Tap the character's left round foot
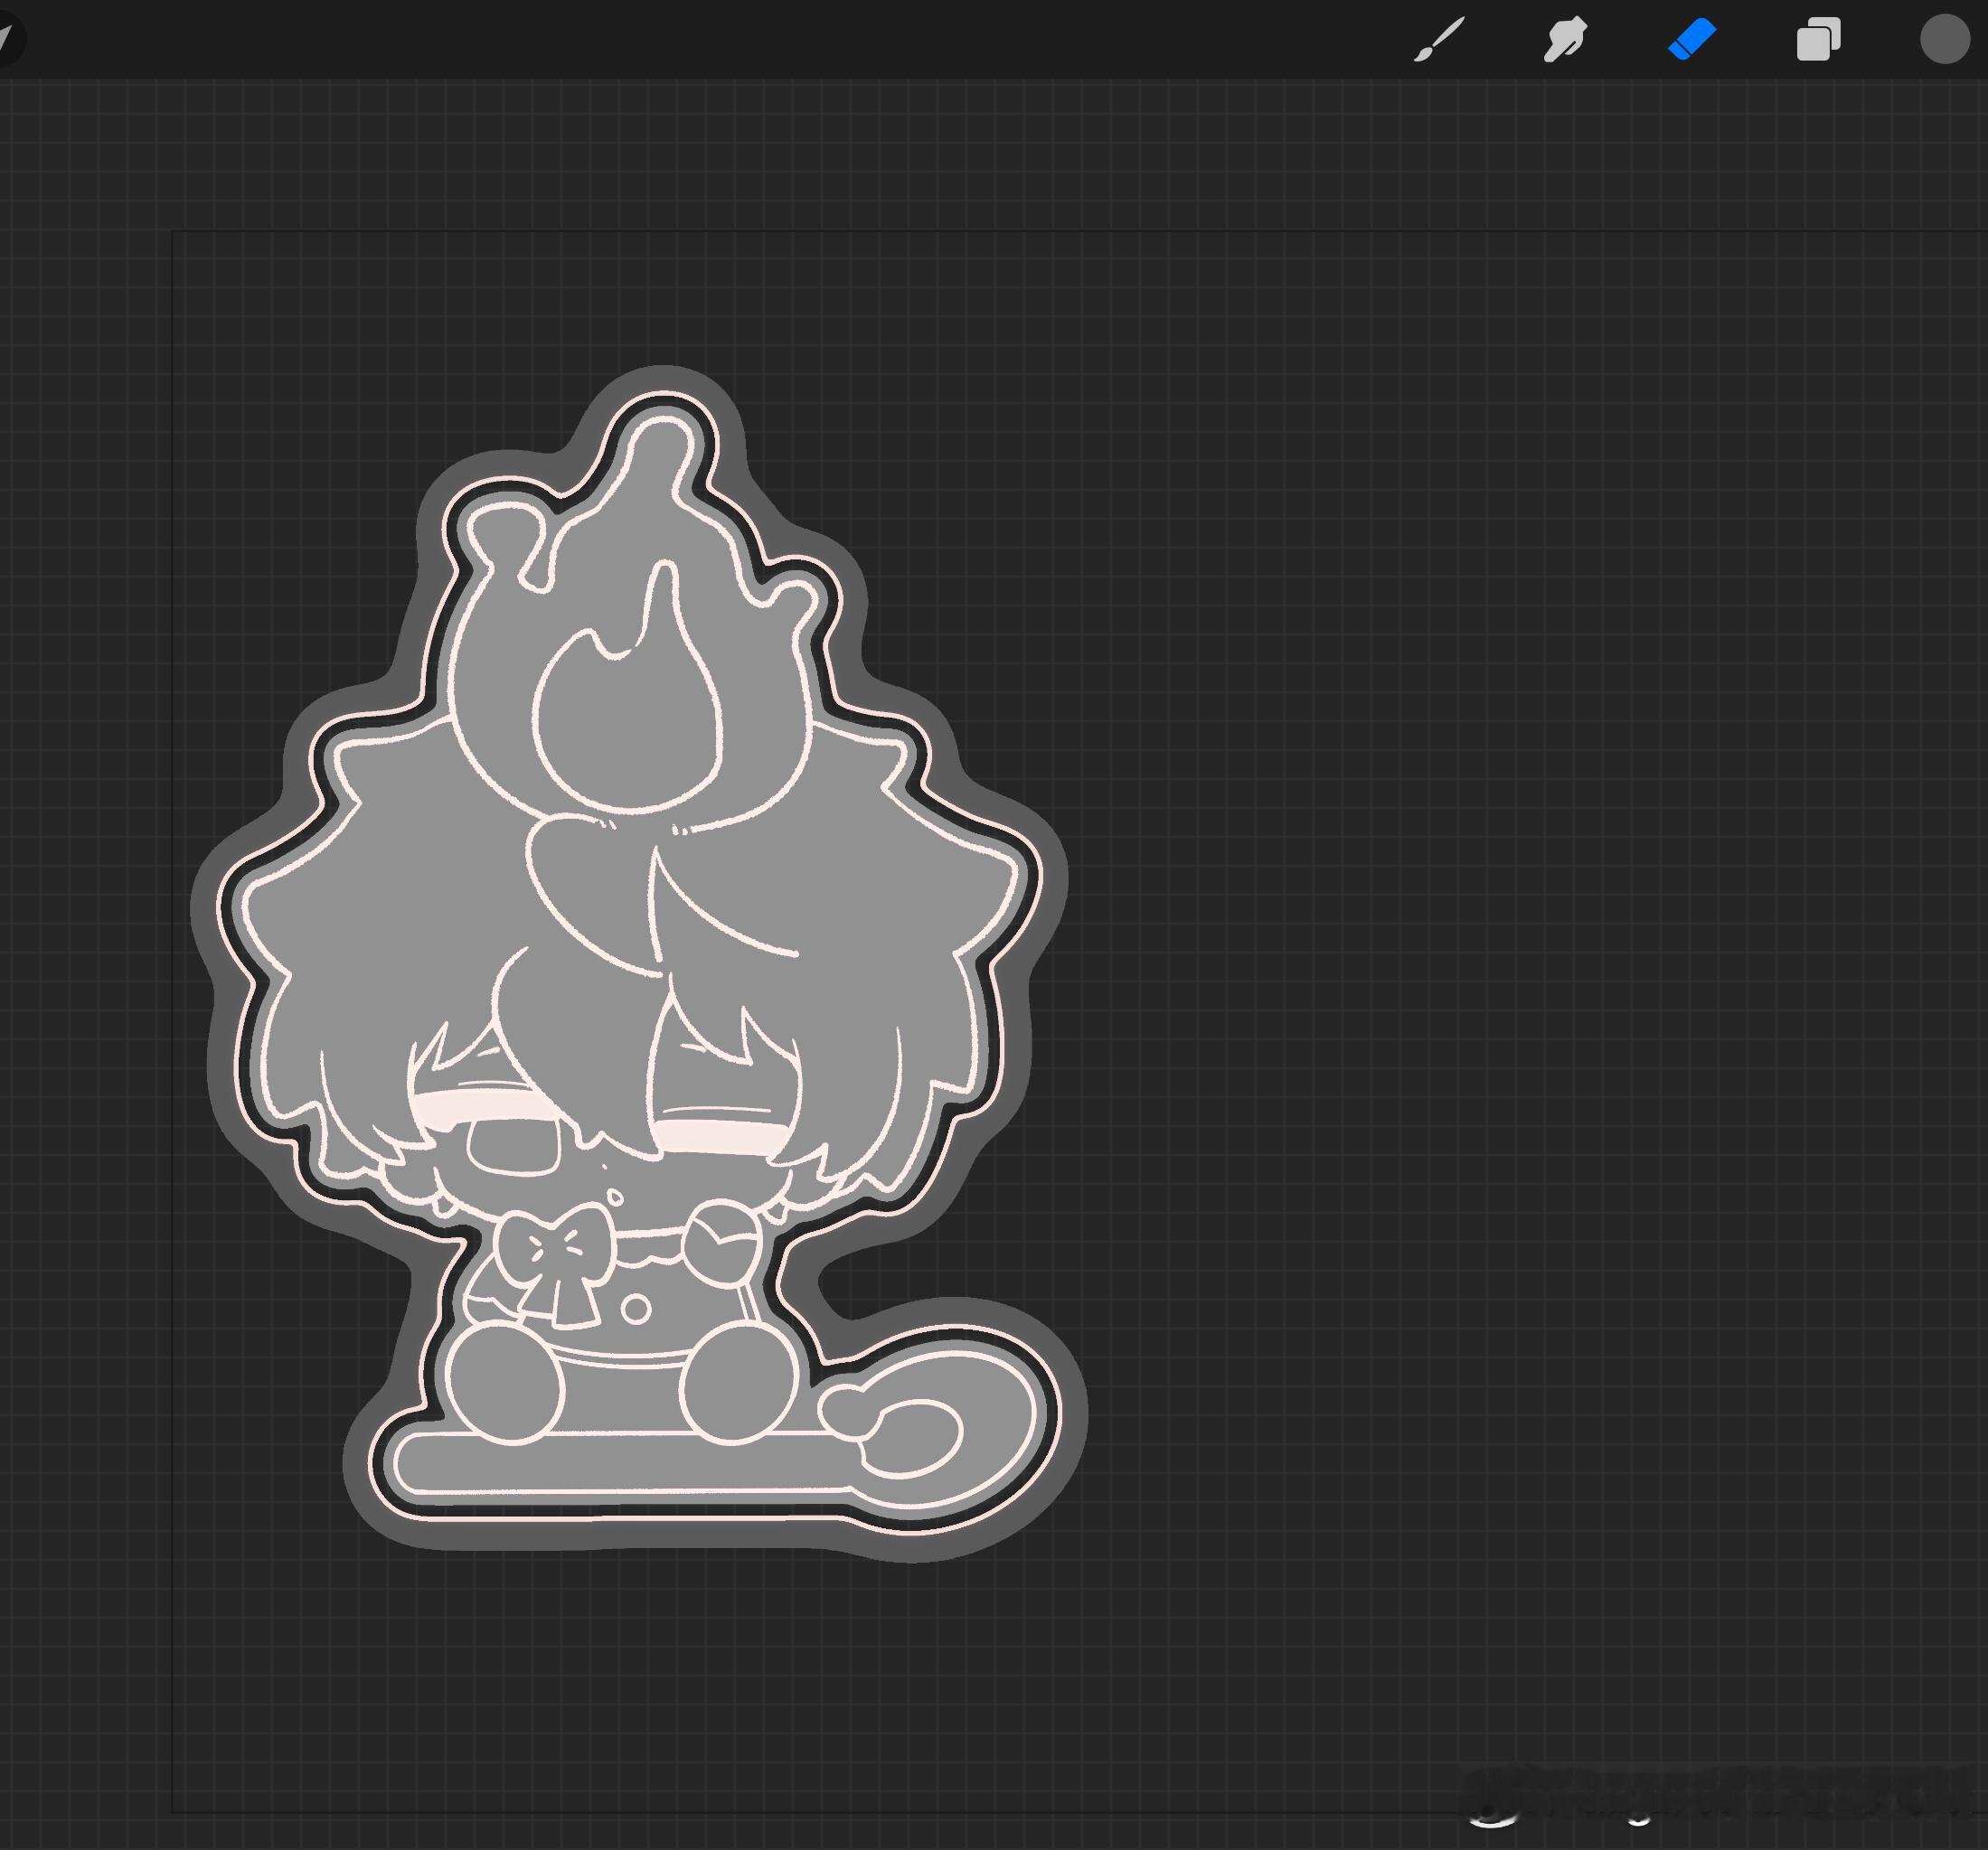 coord(505,1382)
